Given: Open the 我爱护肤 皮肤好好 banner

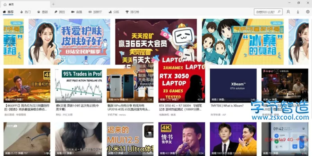Looking at the screenshot, I should [x=69, y=42].
